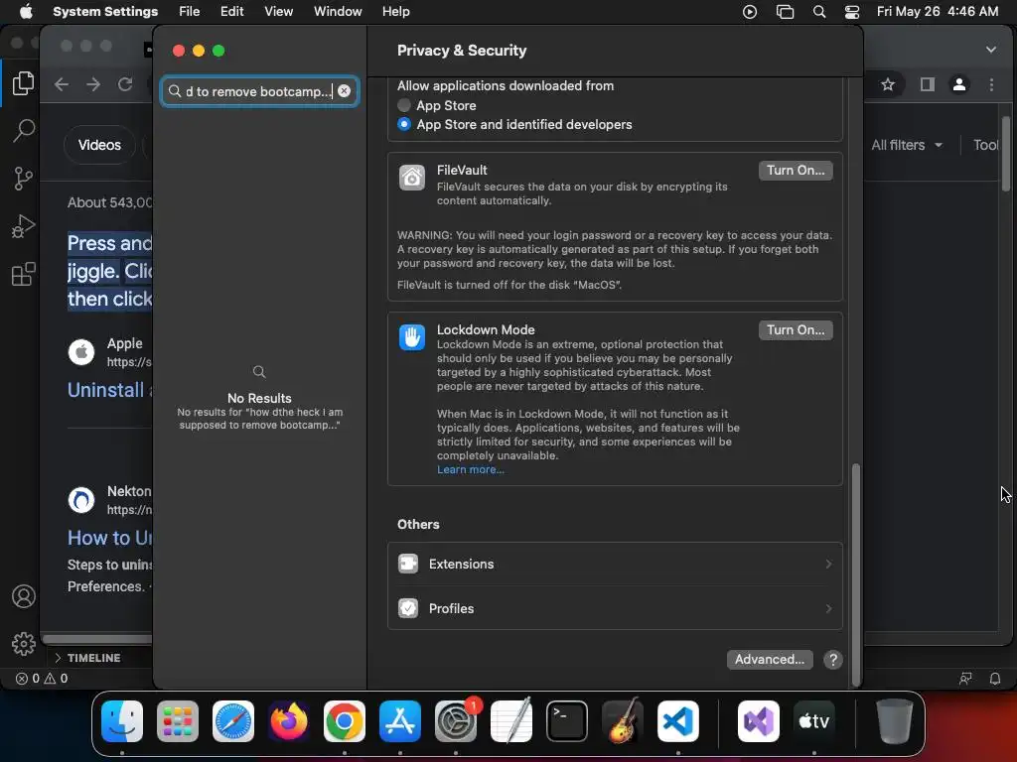This screenshot has height=762, width=1017.
Task: Open Terminal from the Dock
Action: (567, 721)
